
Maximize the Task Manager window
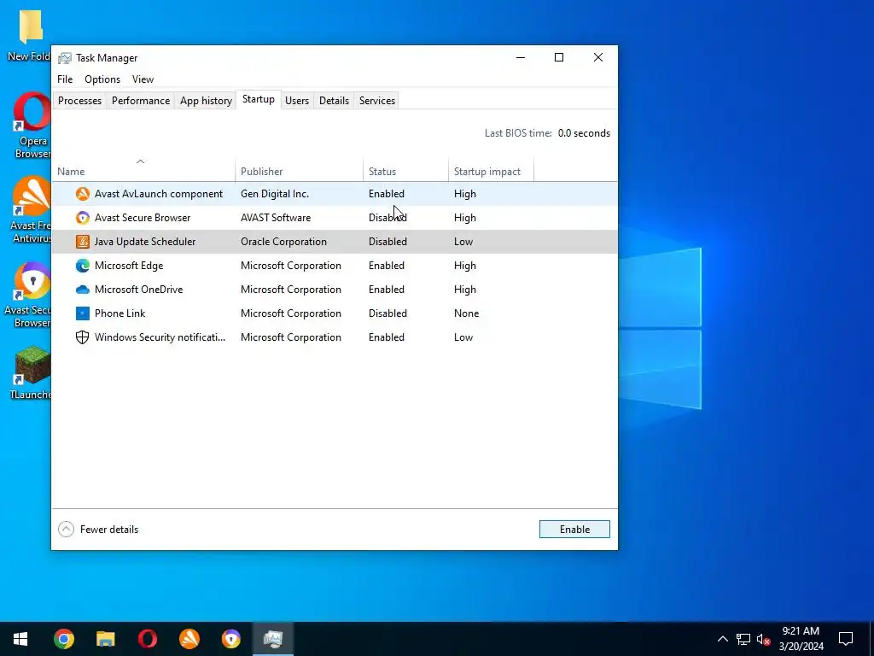559,57
